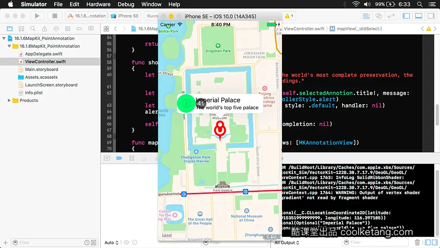
Task: Select LaunchScreen.storyboard in navigator
Action: (x=51, y=85)
